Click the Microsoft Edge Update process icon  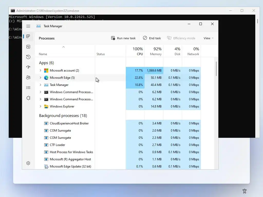click(46, 166)
